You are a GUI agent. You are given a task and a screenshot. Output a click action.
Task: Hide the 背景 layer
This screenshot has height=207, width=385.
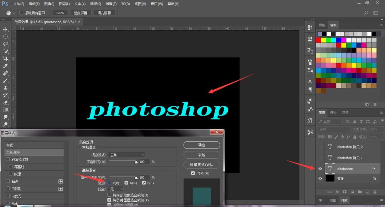coord(320,179)
